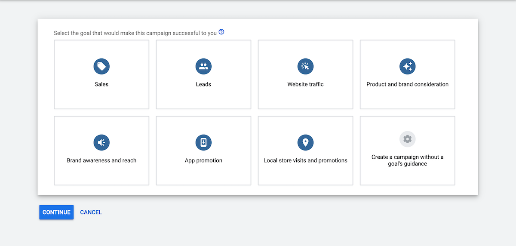Screen dimensions: 516x246
Task: Click the Local store map pin icon
Action: 305,142
